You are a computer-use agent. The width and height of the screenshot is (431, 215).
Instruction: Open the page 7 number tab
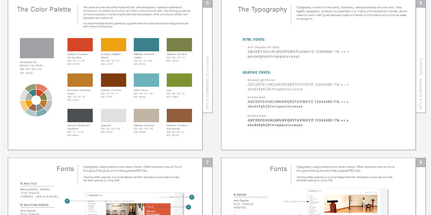tap(207, 162)
